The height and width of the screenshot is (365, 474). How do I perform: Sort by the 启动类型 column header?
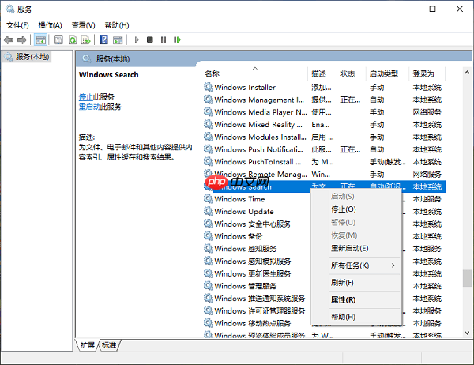(387, 73)
